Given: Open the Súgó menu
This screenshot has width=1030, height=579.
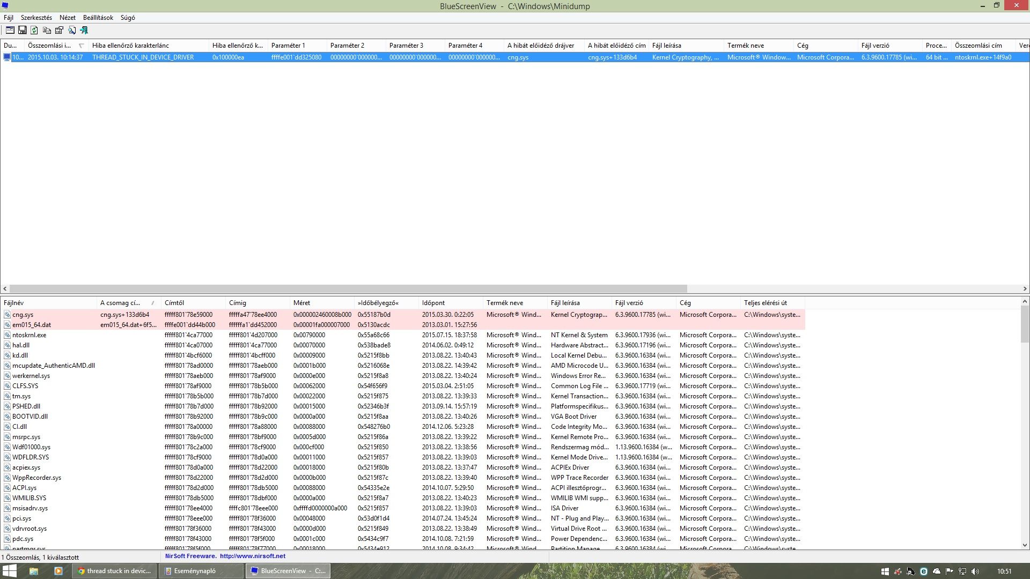Looking at the screenshot, I should (128, 18).
